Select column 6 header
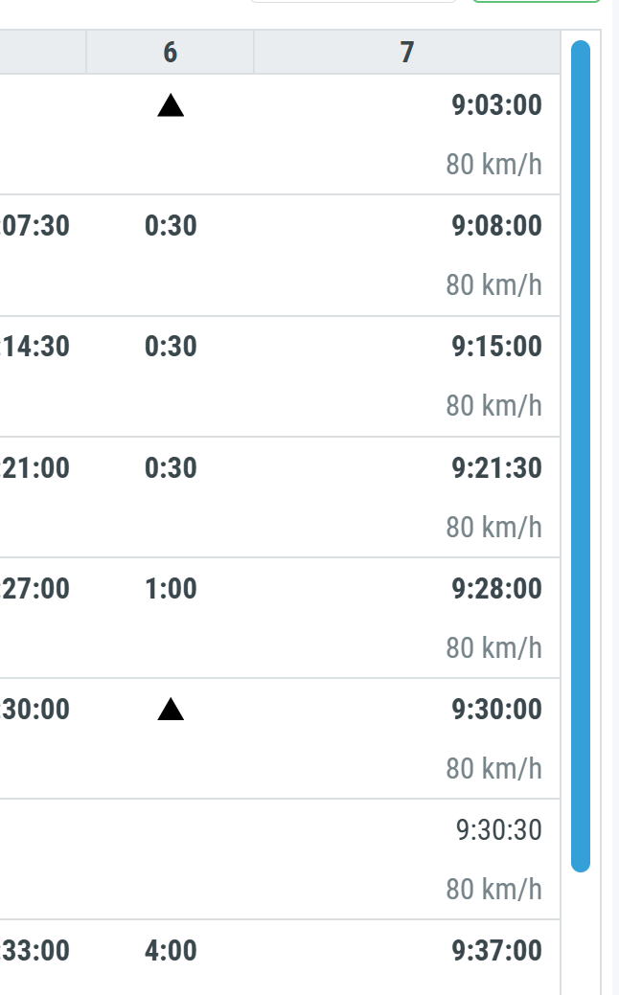 click(x=171, y=53)
